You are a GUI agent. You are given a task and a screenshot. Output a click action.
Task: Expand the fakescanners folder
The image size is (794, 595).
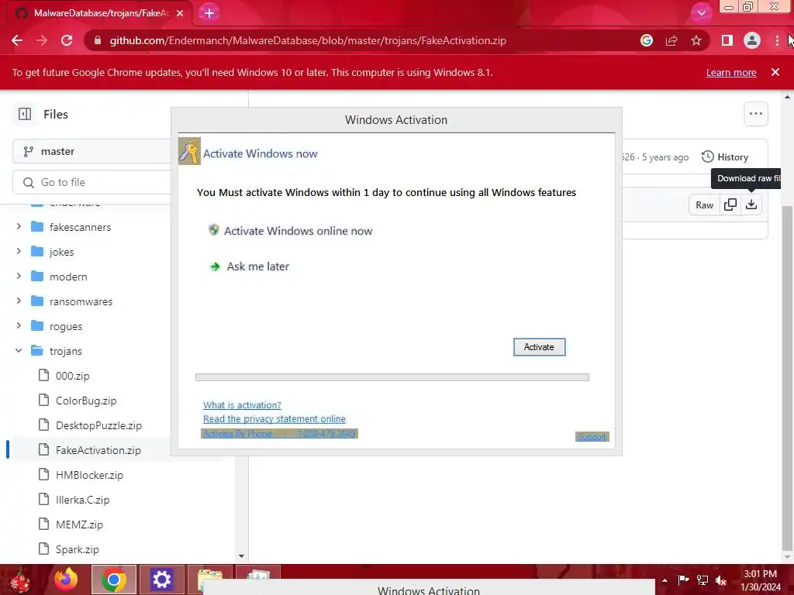click(x=19, y=227)
